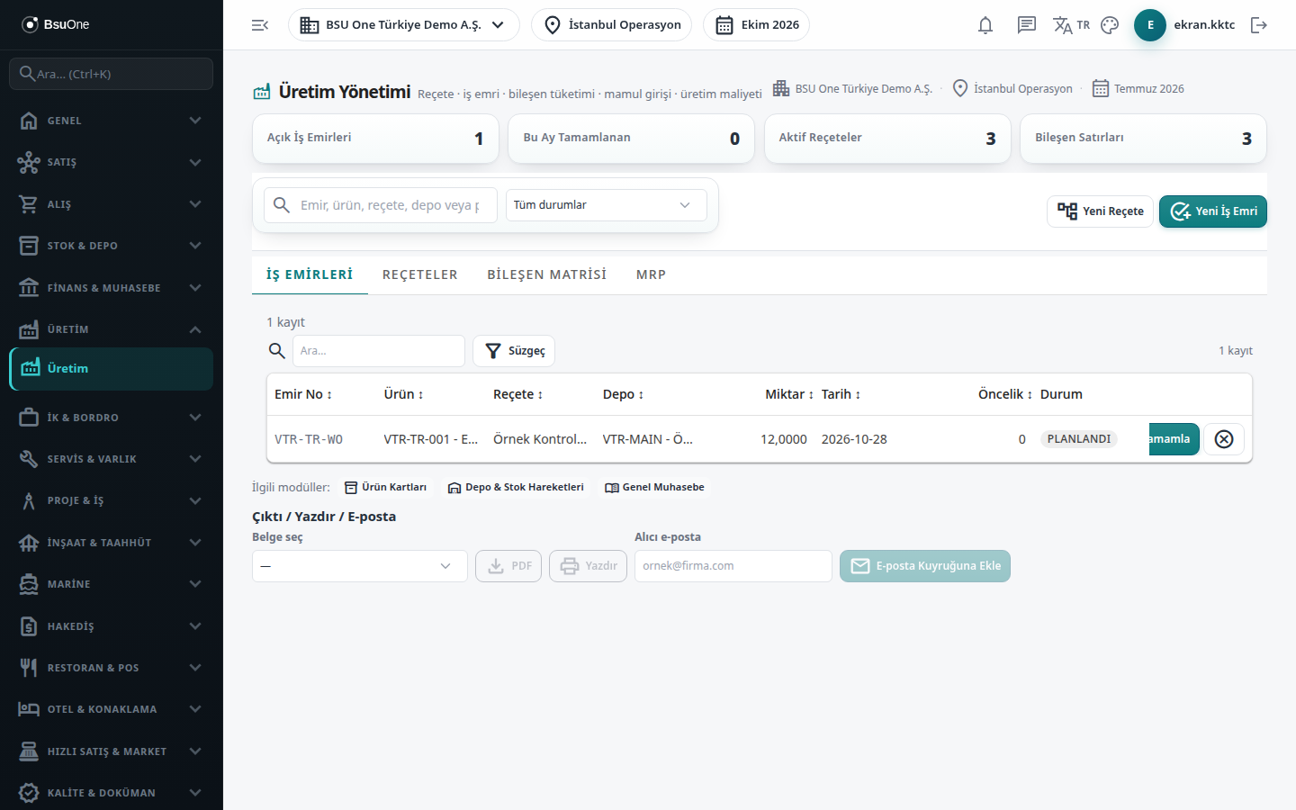Change language with the TR translate icon
This screenshot has width=1296, height=810.
[1071, 25]
